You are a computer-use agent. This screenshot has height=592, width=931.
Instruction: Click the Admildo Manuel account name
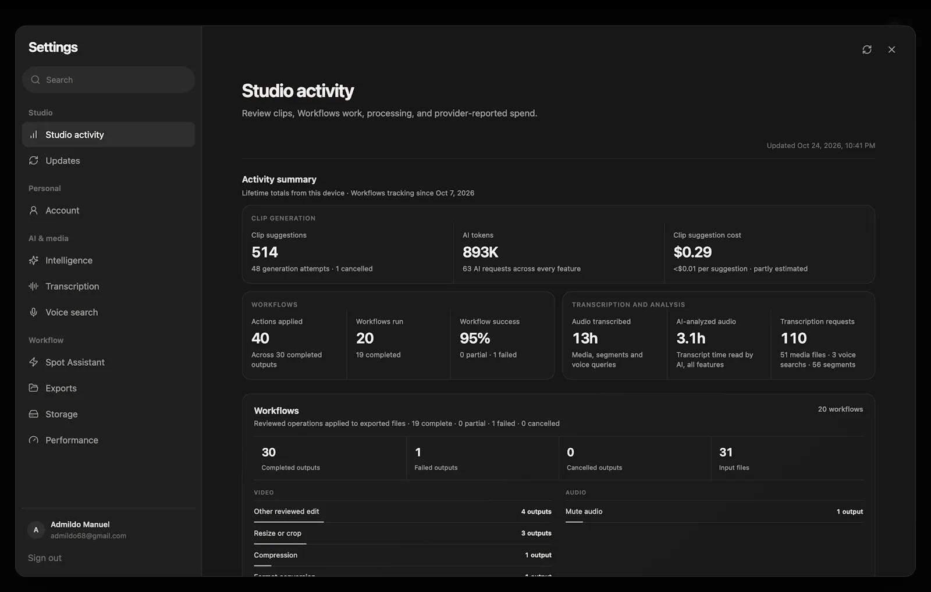(x=80, y=525)
